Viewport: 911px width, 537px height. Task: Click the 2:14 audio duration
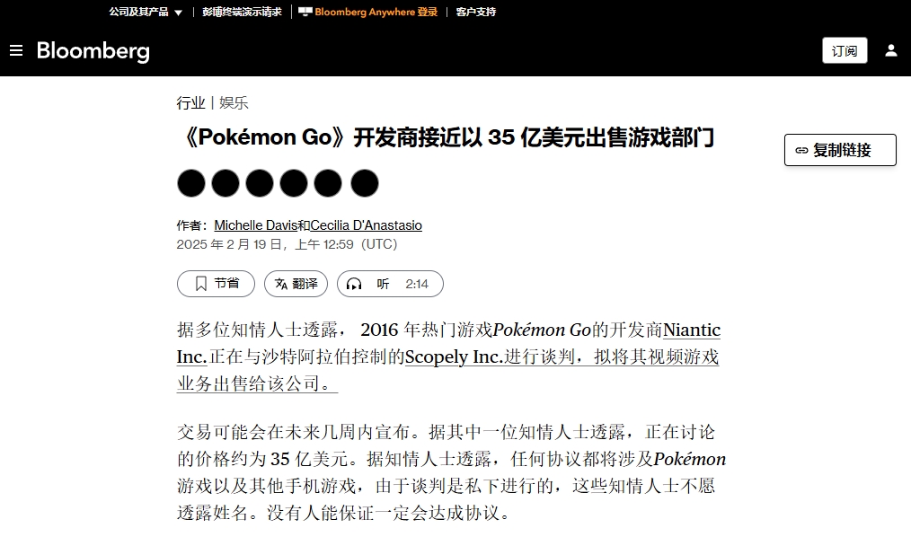pos(417,284)
